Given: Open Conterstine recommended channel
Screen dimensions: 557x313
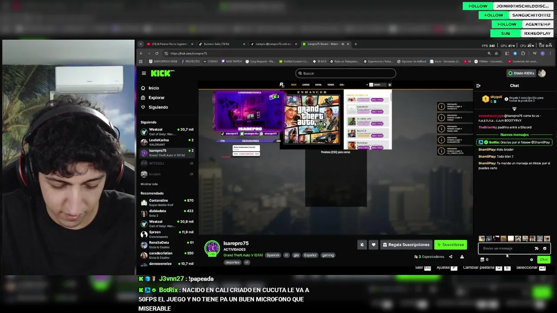Looking at the screenshot, I should point(167,203).
